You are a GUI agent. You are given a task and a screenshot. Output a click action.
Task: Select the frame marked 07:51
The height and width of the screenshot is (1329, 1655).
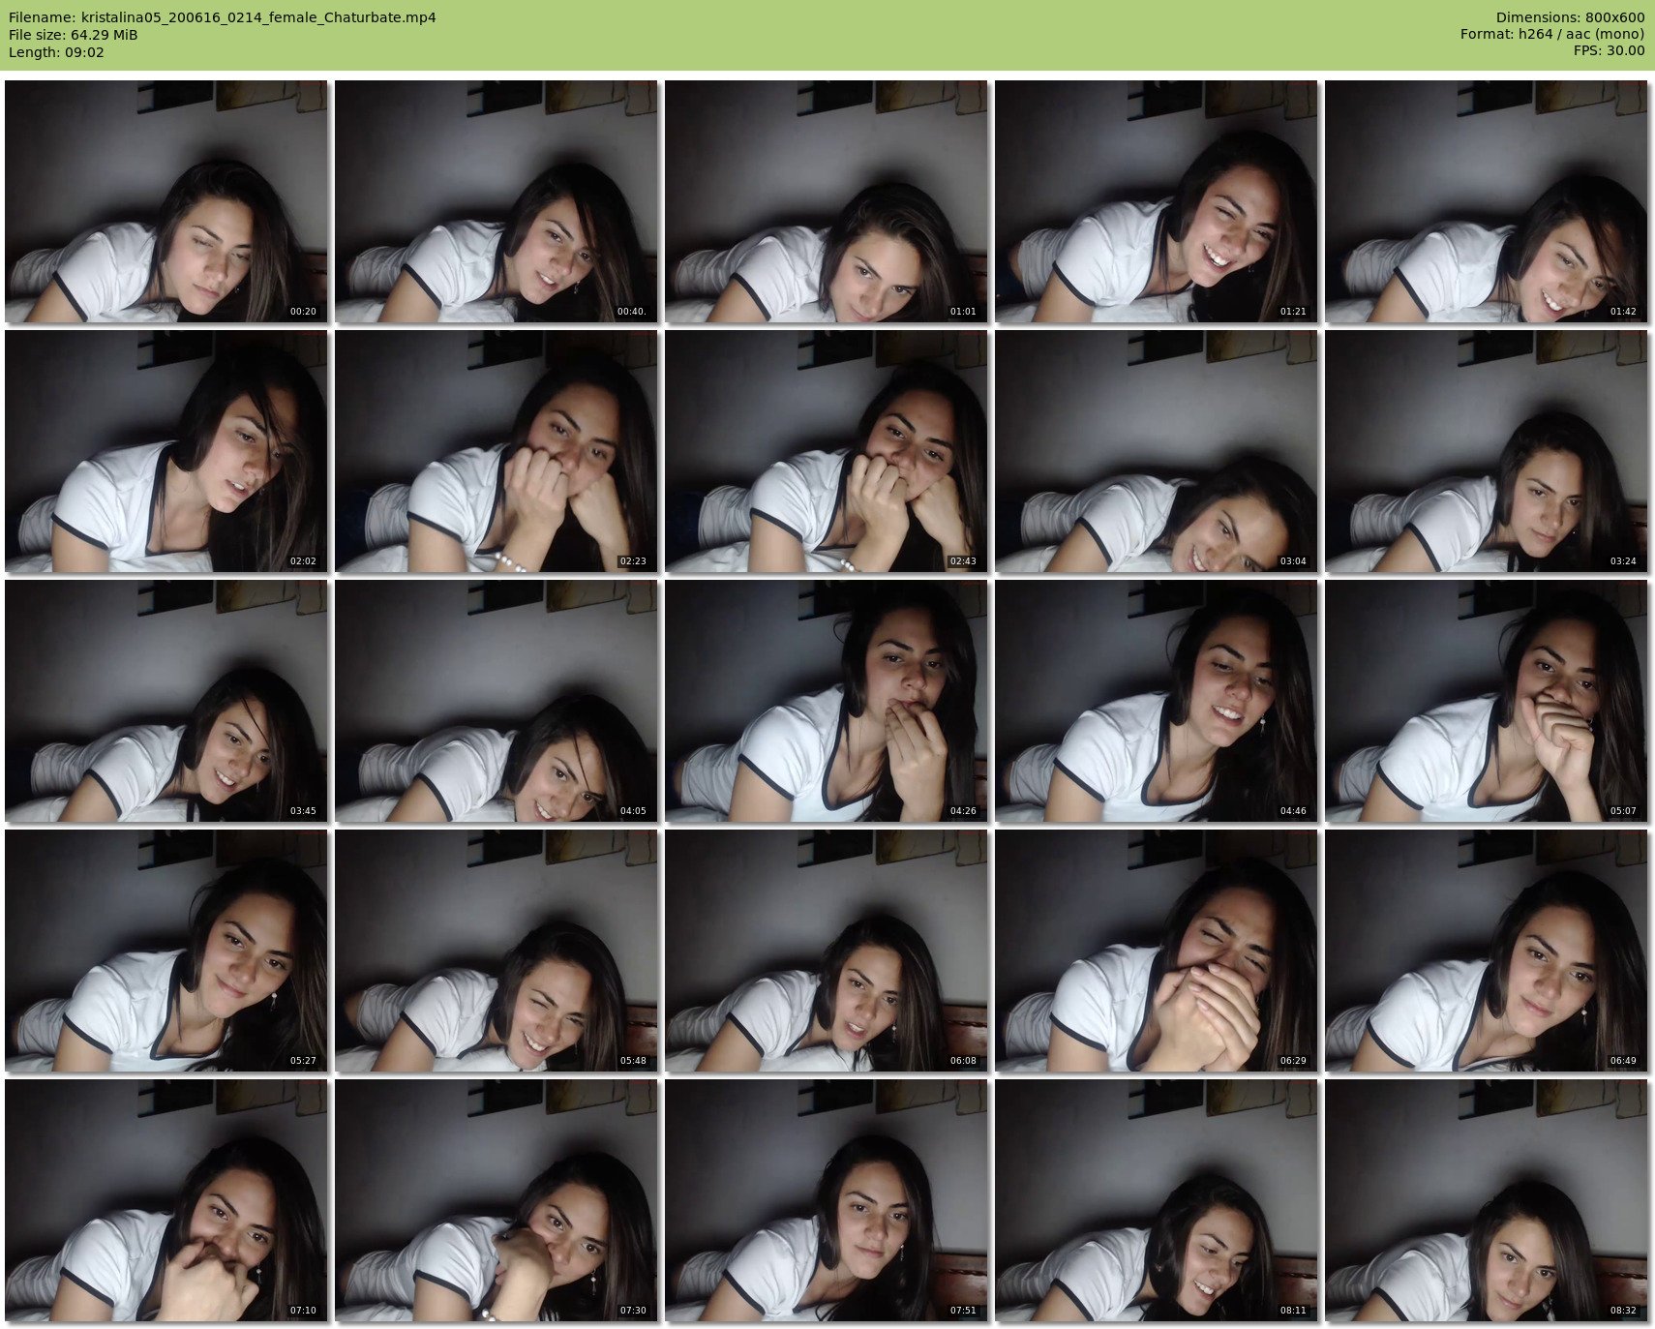pos(826,1200)
